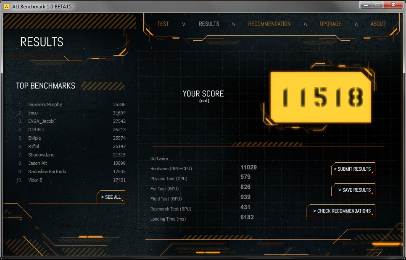
Task: Click score 17431 in the leaderboard
Action: pyautogui.click(x=119, y=180)
